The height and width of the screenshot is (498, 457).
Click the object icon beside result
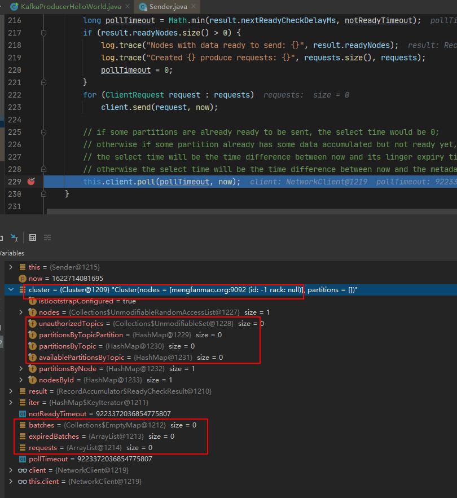[22, 391]
